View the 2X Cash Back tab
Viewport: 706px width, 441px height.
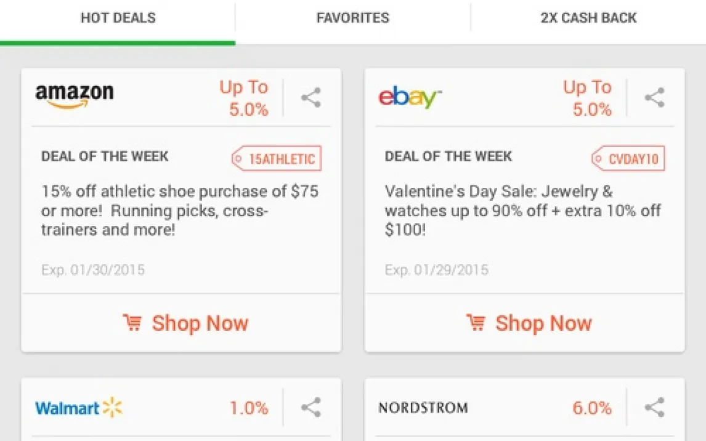pyautogui.click(x=588, y=18)
